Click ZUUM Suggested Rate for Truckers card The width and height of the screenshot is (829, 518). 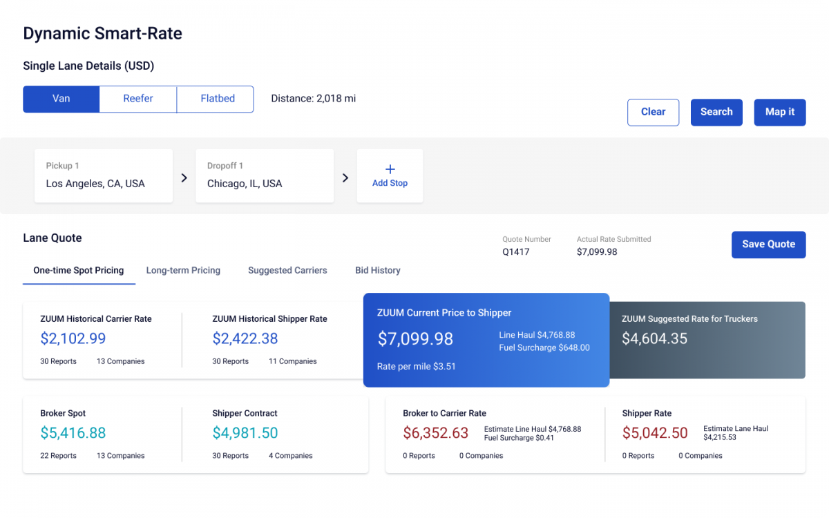[707, 340]
